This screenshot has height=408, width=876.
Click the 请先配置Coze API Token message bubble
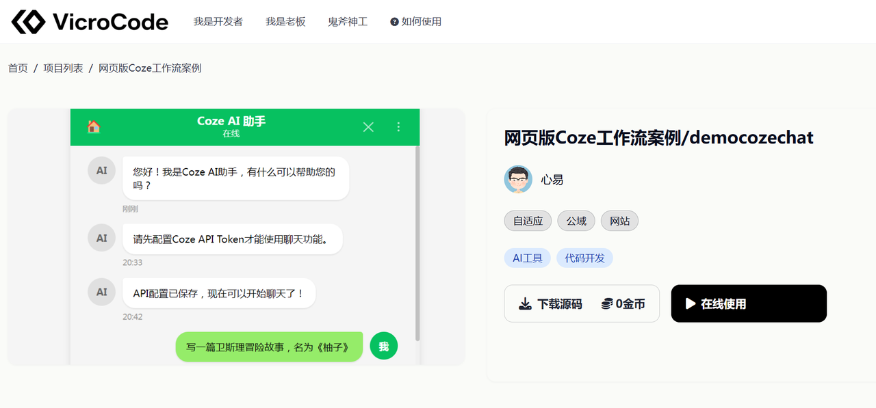tap(233, 239)
